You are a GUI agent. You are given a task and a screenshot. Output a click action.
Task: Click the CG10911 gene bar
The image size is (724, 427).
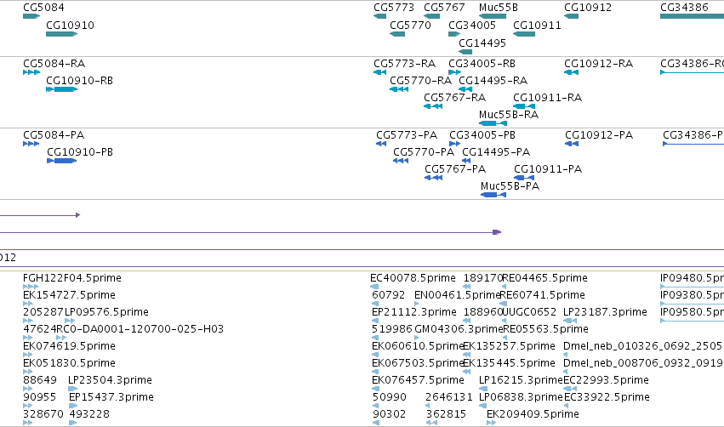tap(524, 34)
